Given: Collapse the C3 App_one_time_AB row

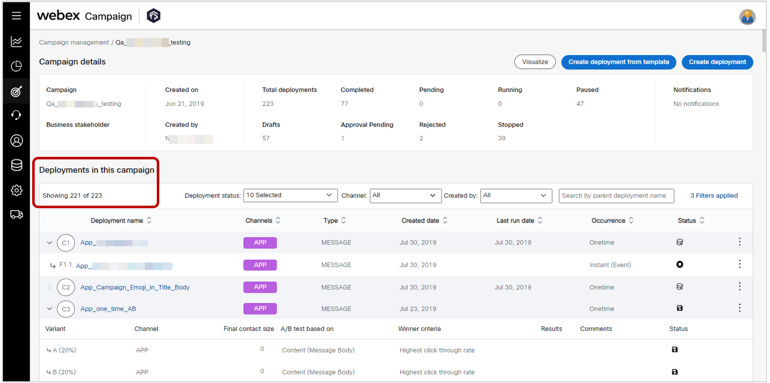Looking at the screenshot, I should [49, 309].
